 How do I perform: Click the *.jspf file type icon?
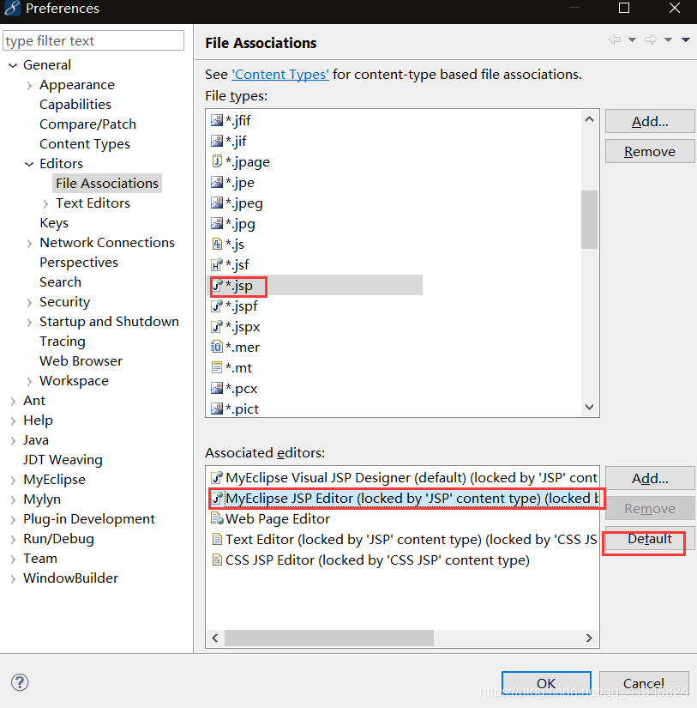pos(217,306)
